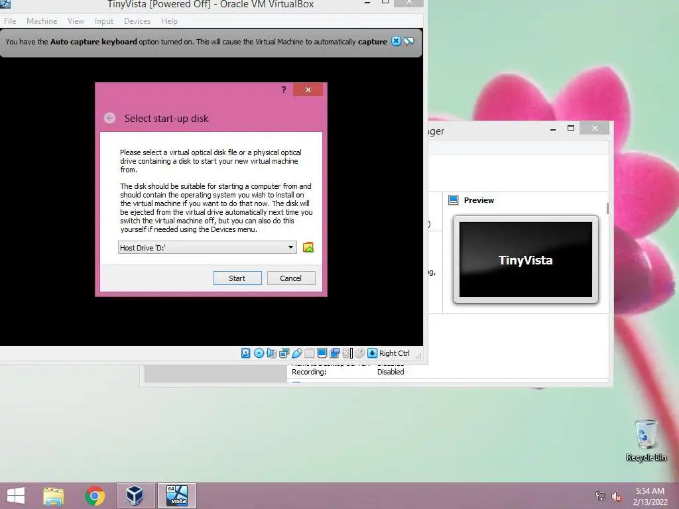Open the Windows Start button
Viewport: 679px width, 509px height.
(x=16, y=496)
